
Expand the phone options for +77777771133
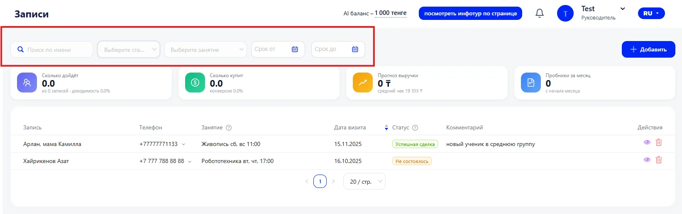pyautogui.click(x=183, y=144)
